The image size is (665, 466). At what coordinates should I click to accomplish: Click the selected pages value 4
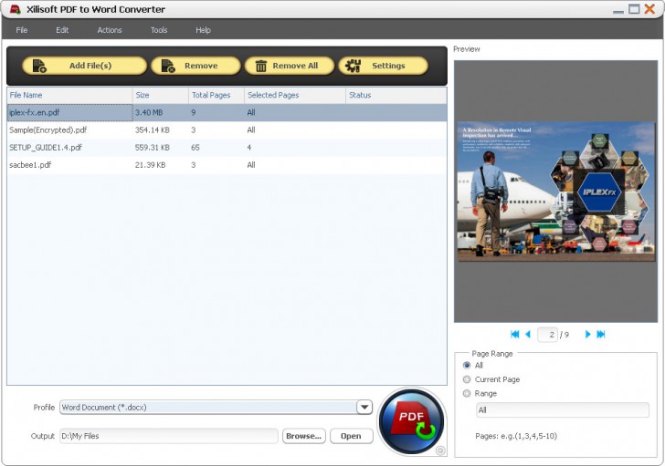click(x=249, y=148)
